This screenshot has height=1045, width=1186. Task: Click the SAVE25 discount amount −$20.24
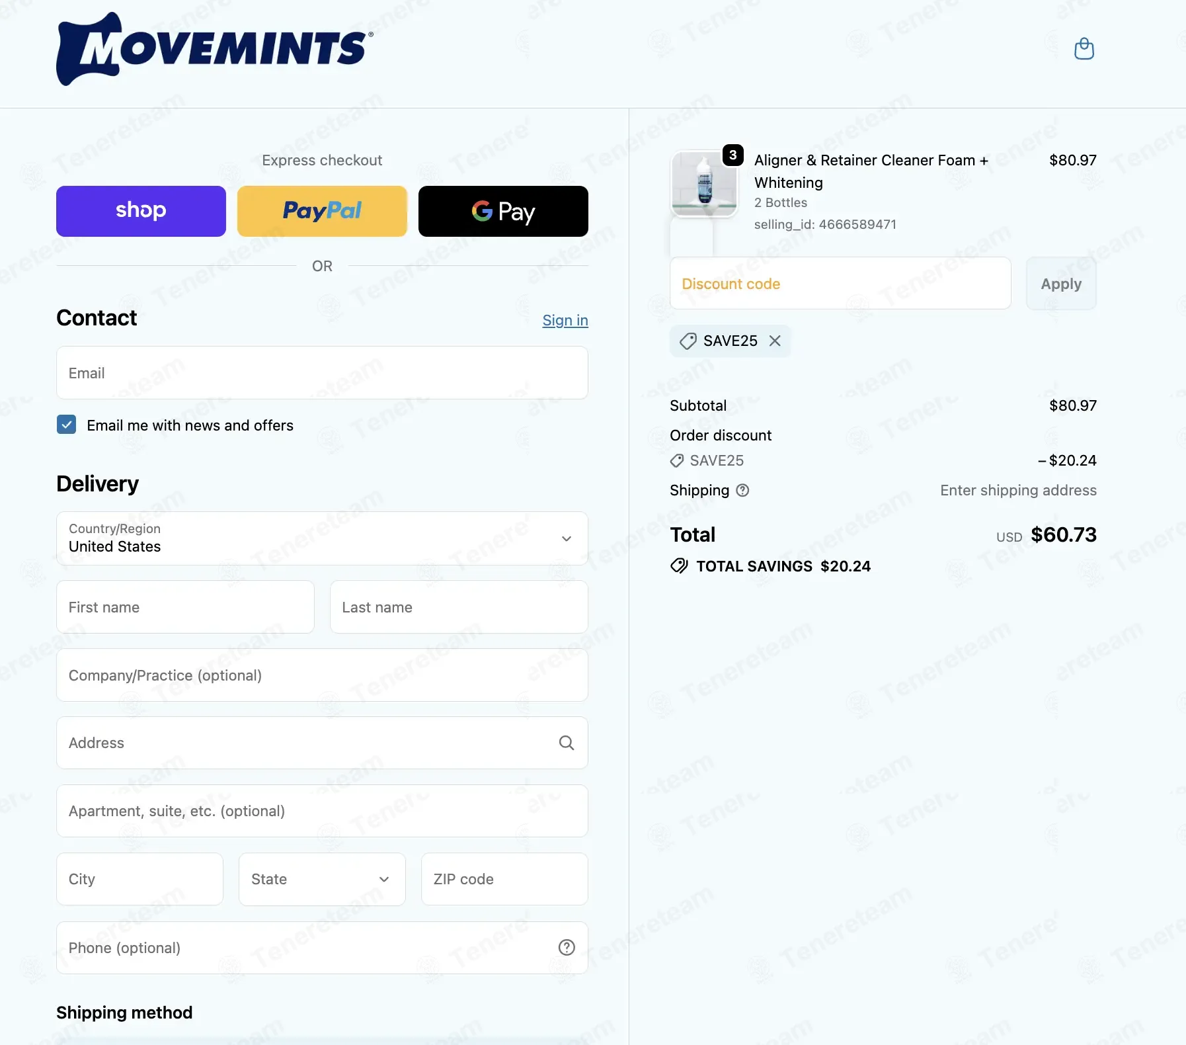tap(1067, 460)
